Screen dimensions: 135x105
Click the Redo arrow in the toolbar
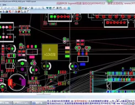click(x=39, y=8)
